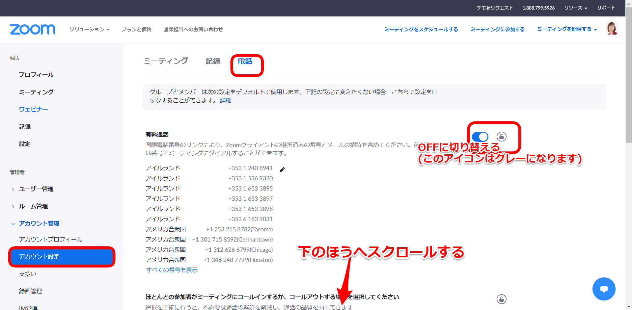Open the ミーティングを開催する dropdown
Screen dimensions: 632x310
567,29
